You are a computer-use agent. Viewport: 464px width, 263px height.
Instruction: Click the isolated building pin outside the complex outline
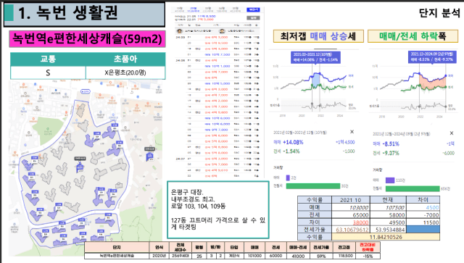[x=150, y=155]
